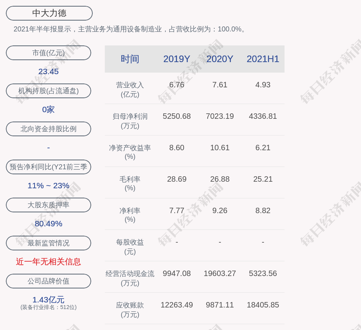Click the 机构持股(占流通盘) pill
This screenshot has height=330, width=361.
[x=49, y=91]
